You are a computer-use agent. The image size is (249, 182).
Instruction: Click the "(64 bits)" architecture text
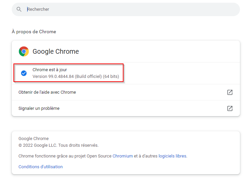pos(111,77)
